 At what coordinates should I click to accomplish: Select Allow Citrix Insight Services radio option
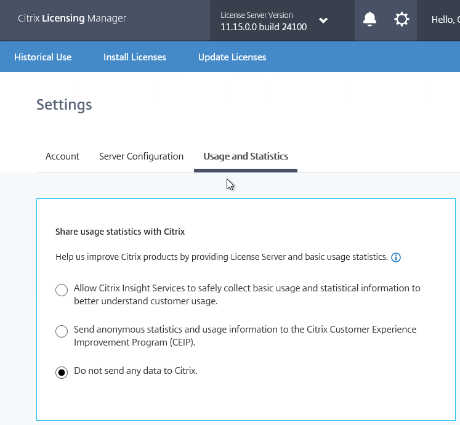point(62,290)
